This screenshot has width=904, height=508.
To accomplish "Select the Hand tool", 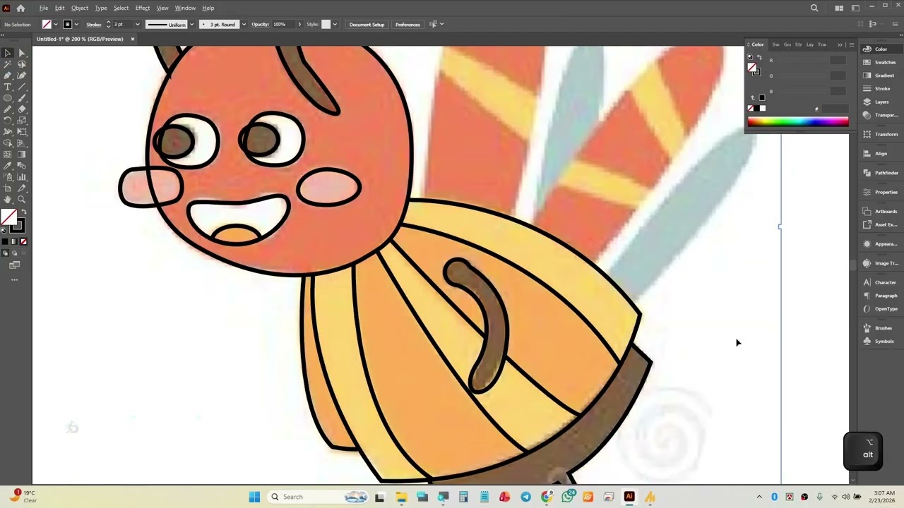I will [8, 200].
